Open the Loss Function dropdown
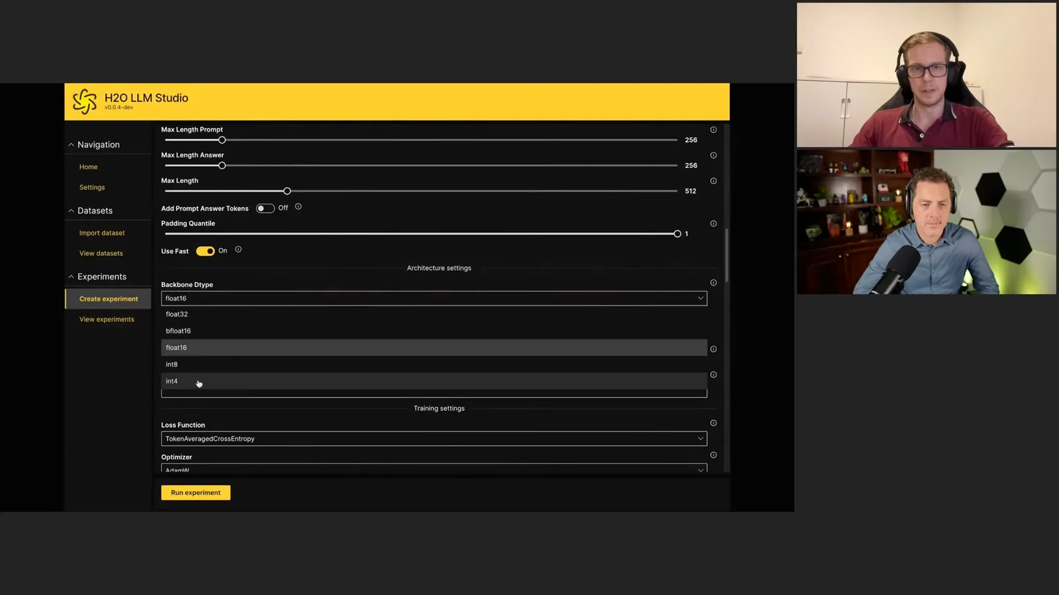Image resolution: width=1059 pixels, height=595 pixels. pyautogui.click(x=434, y=438)
